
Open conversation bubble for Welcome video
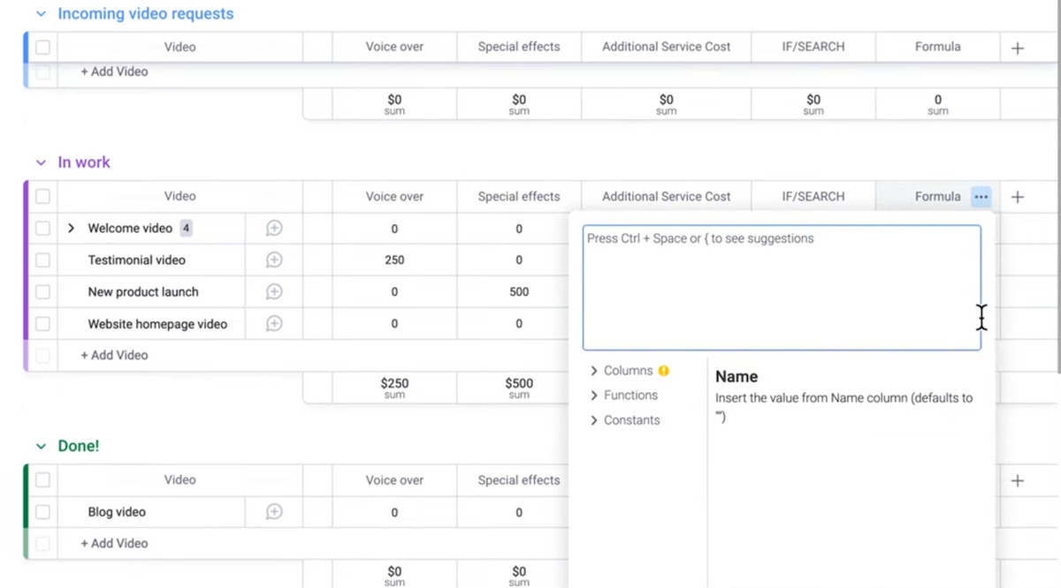(x=274, y=229)
